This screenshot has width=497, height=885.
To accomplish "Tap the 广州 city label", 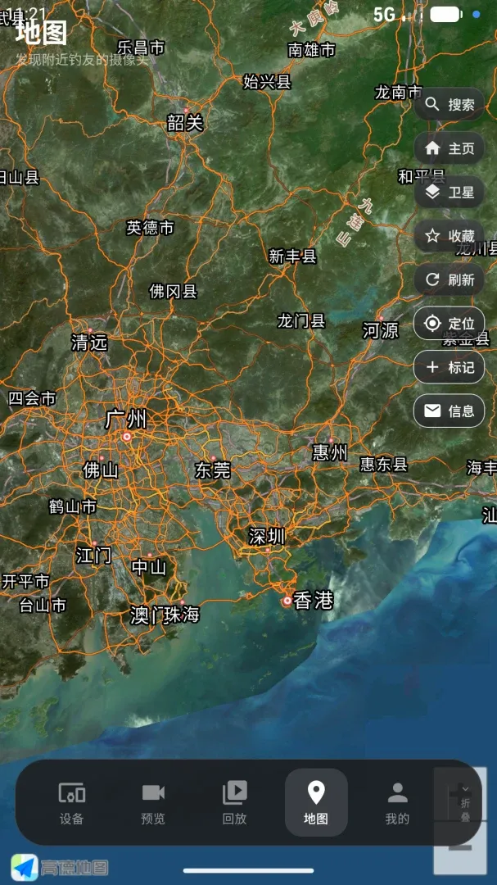I will [126, 420].
